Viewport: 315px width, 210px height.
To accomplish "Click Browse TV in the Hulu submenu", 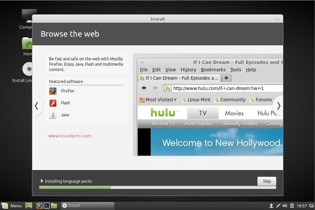I will coord(164,124).
